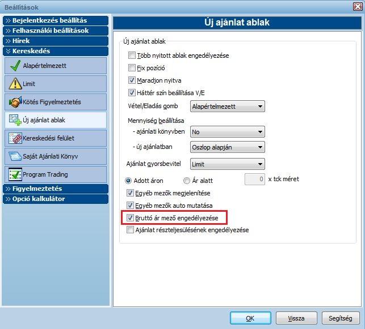Click the Program Trading checklist icon
Image resolution: width=365 pixels, height=329 pixels.
click(x=15, y=174)
